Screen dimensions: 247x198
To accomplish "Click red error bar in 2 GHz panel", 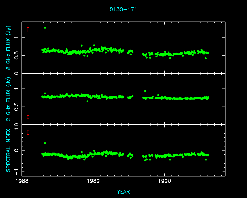I will coord(28,117).
